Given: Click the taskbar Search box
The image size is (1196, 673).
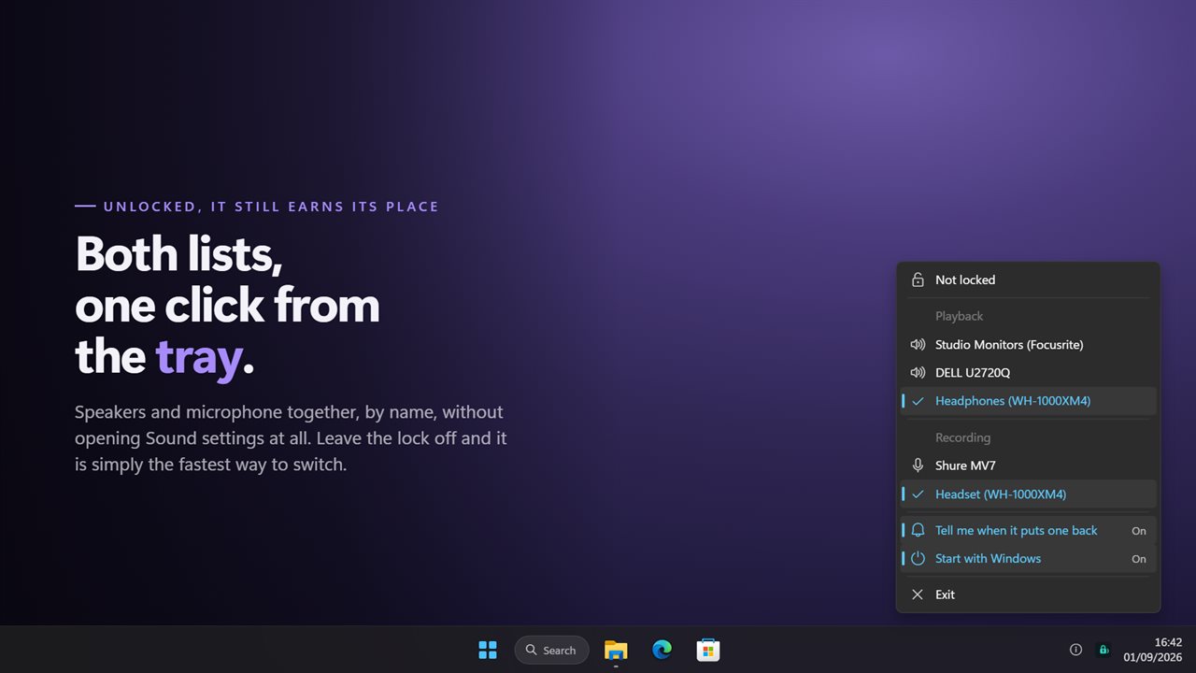Looking at the screenshot, I should (551, 650).
